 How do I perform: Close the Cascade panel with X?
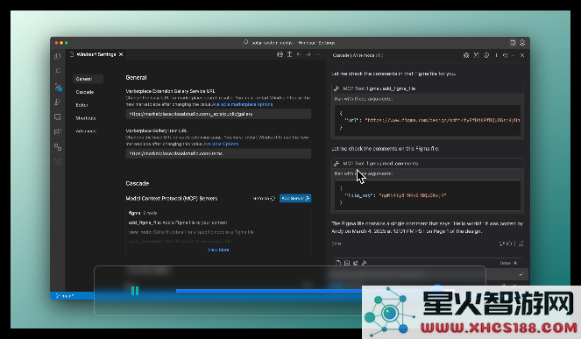coord(522,55)
